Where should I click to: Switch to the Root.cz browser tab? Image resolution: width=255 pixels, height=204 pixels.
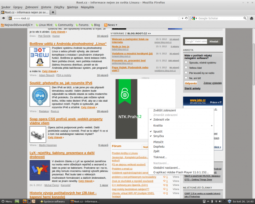coord(25,12)
